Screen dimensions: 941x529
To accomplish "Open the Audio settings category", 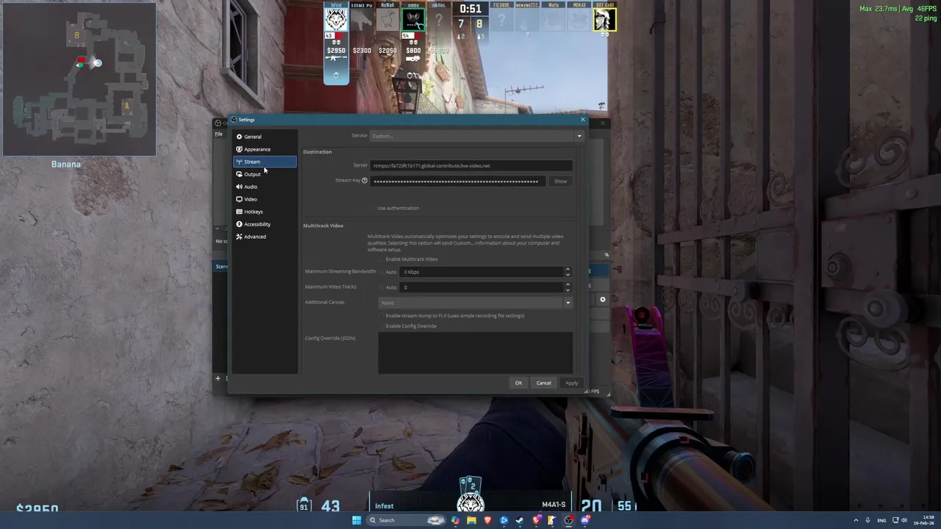I will tap(265, 187).
